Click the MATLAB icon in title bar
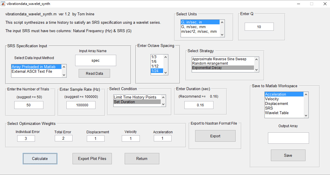The image size is (330, 175). 3,4
